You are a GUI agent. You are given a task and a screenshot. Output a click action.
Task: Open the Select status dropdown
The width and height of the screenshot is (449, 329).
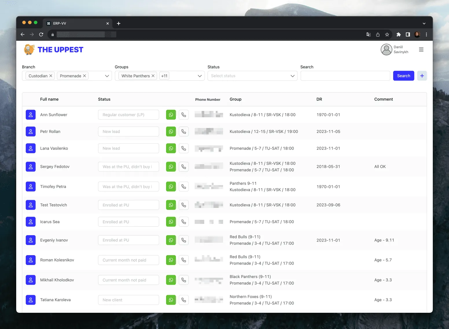tap(252, 76)
